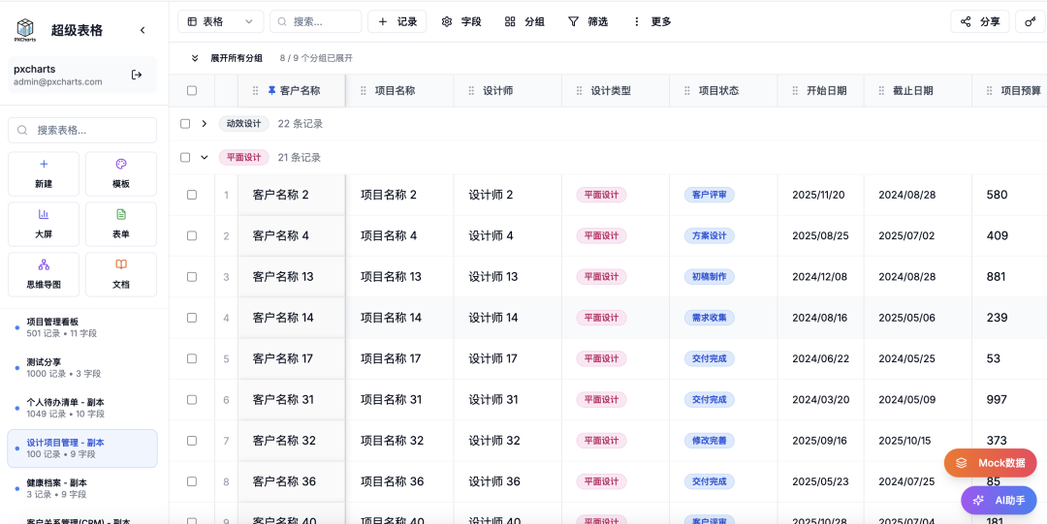The image size is (1047, 524).
Task: Select the row checkbox for 客户名称 4
Action: 192,235
